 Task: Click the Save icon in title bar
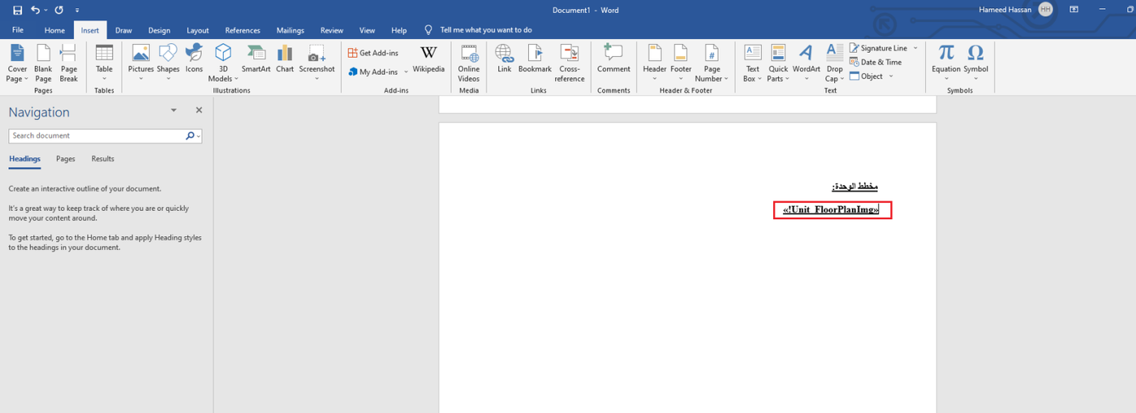click(x=17, y=10)
